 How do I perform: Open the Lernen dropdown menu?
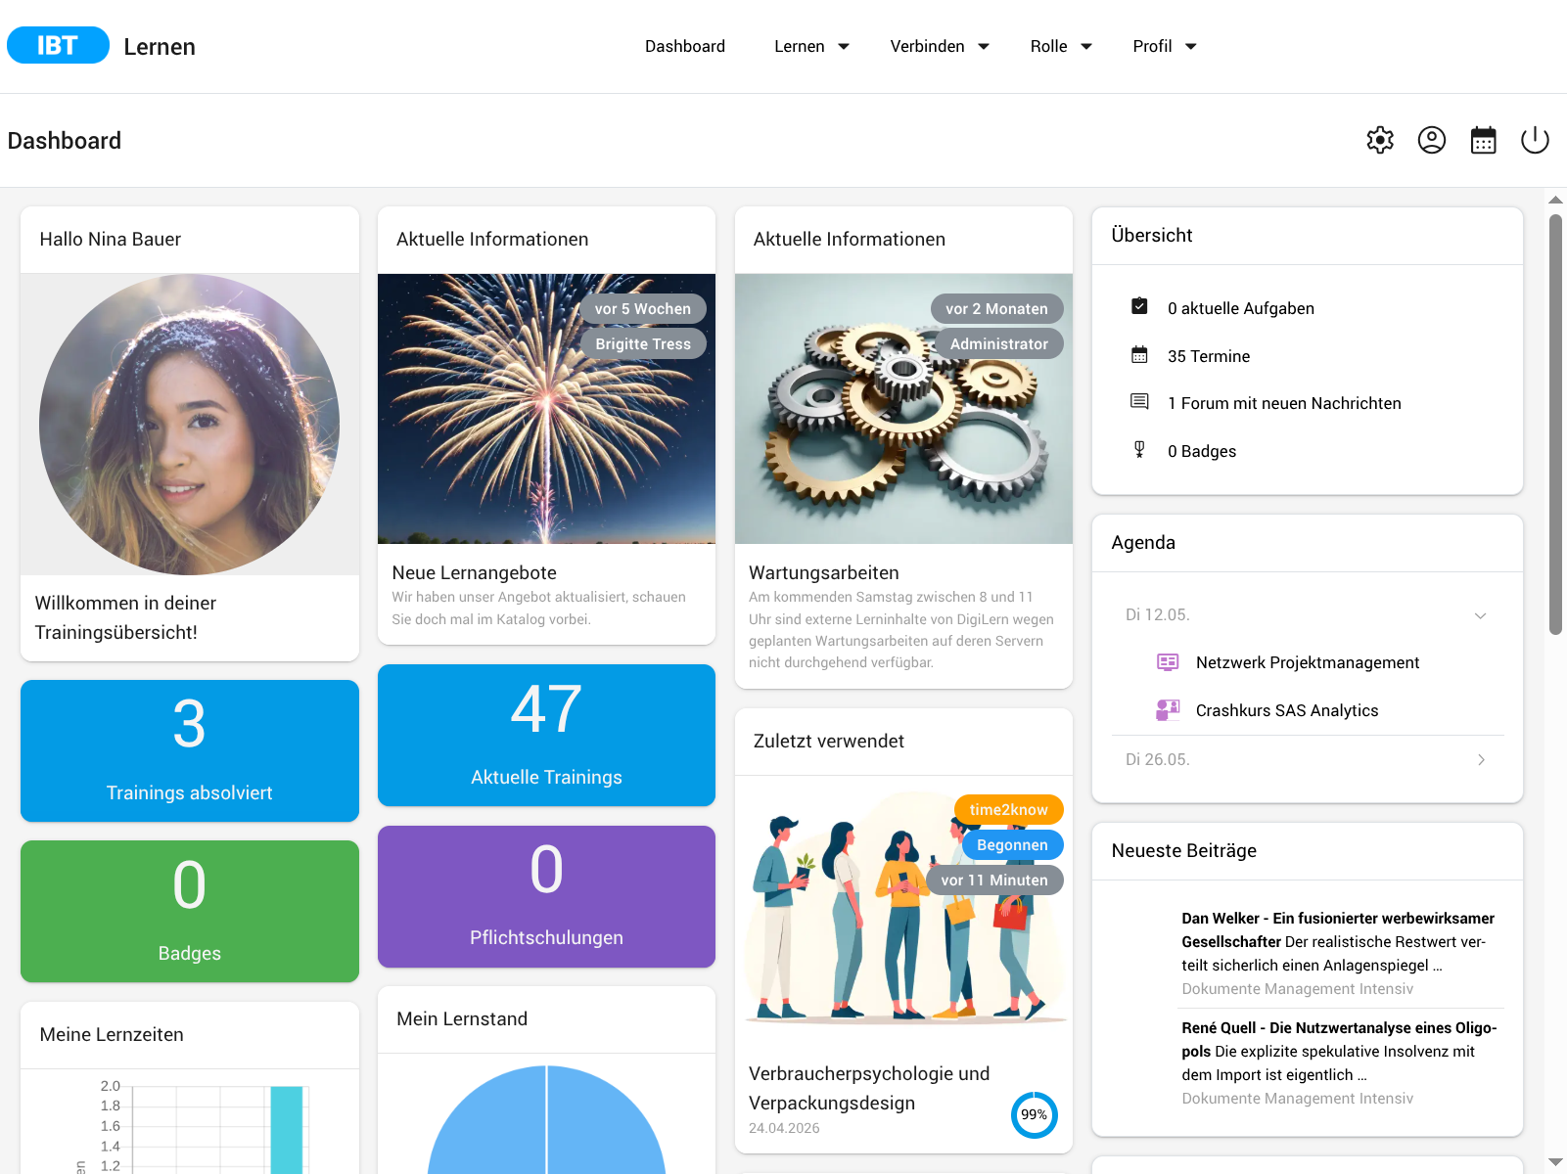pyautogui.click(x=811, y=46)
